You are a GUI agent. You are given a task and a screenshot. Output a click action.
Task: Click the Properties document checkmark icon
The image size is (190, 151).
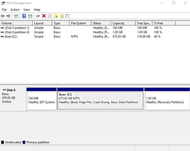point(50,16)
